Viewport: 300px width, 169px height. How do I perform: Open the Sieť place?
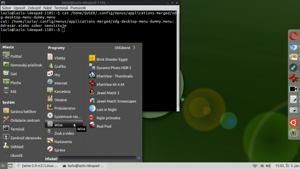coord(10,74)
